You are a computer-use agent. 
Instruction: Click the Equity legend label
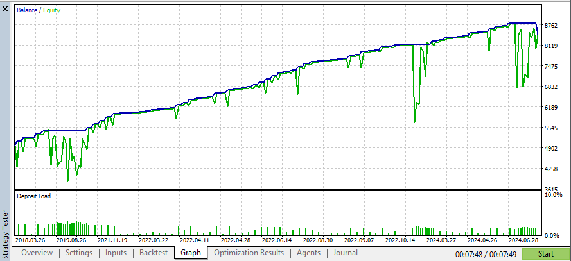[x=52, y=10]
